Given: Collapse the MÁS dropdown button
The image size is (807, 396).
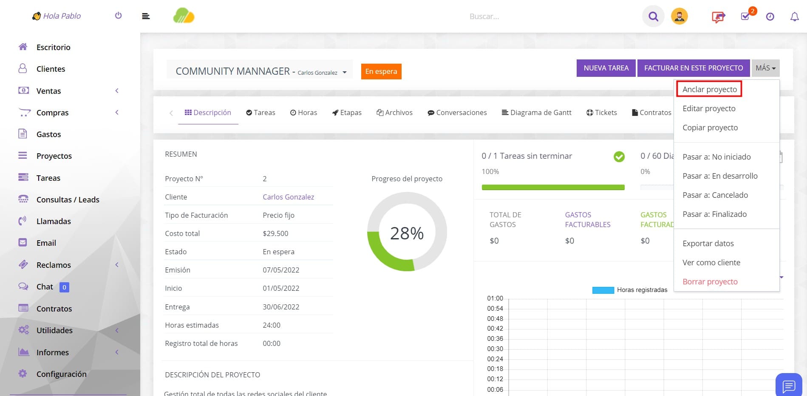Looking at the screenshot, I should pos(765,68).
